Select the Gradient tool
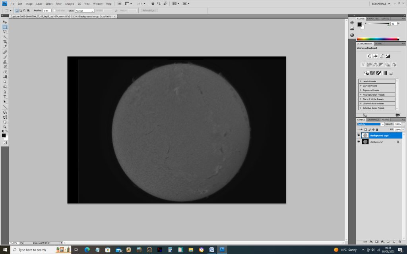The width and height of the screenshot is (407, 254). coord(5,77)
